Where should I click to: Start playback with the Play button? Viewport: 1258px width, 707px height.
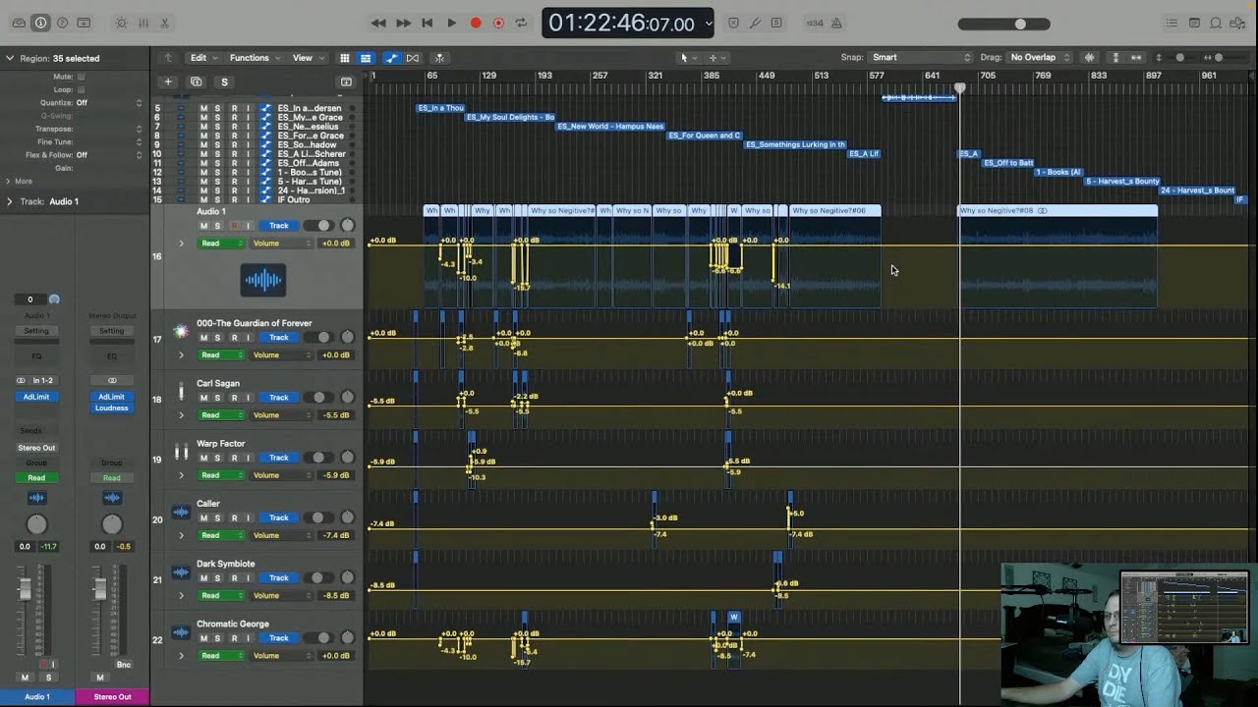[452, 23]
